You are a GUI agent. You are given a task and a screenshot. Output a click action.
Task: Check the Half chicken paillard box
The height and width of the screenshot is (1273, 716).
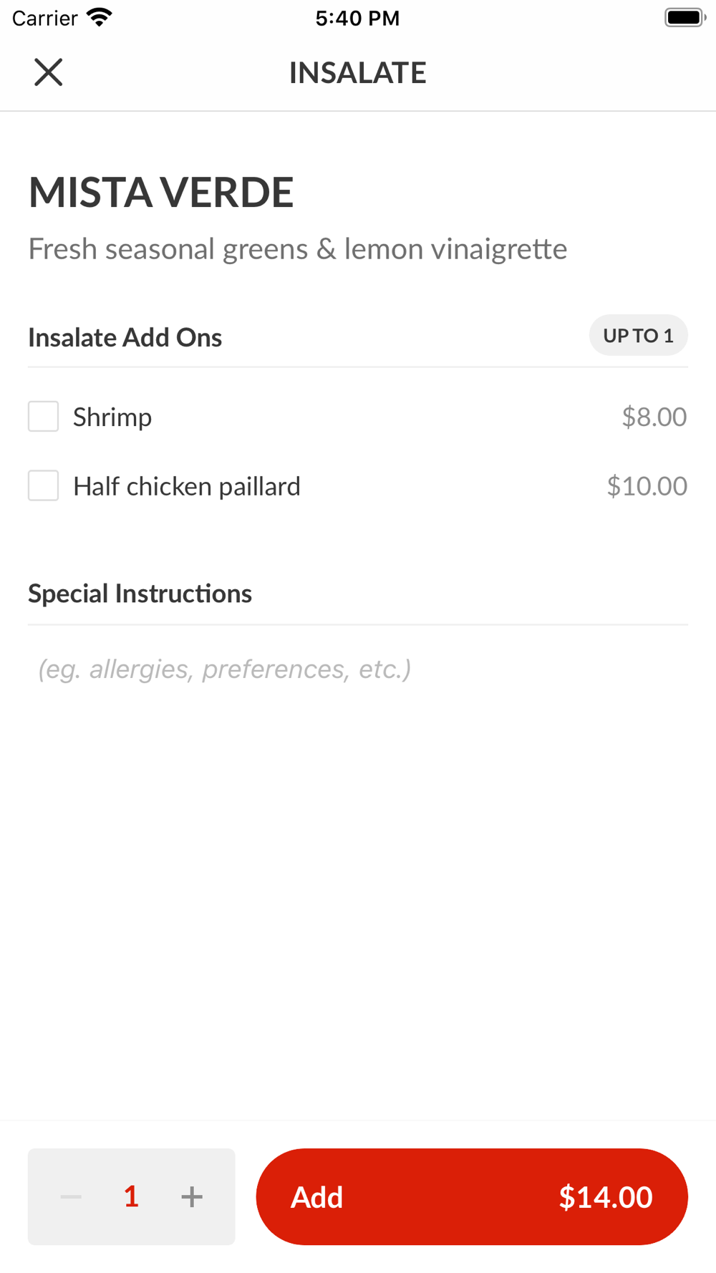(44, 486)
